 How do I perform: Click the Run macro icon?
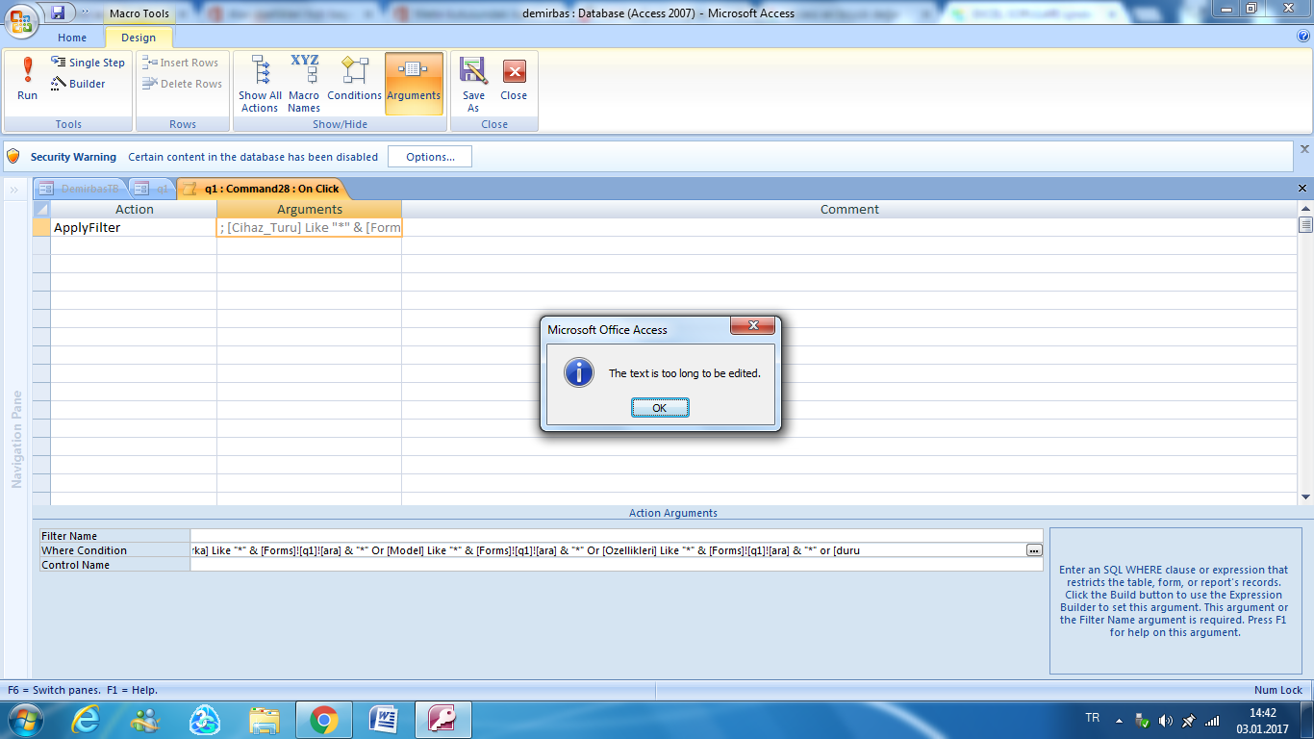[x=27, y=78]
